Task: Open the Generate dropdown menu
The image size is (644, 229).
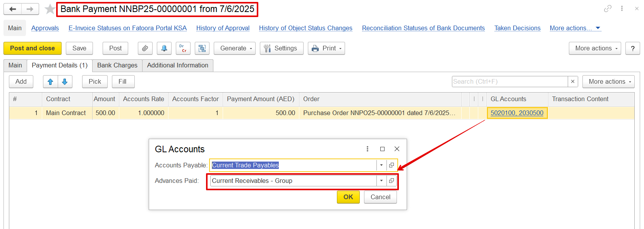Action: tap(235, 48)
